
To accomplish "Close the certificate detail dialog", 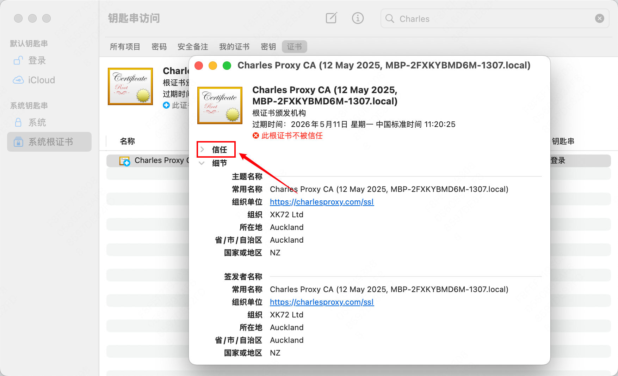I will (199, 66).
